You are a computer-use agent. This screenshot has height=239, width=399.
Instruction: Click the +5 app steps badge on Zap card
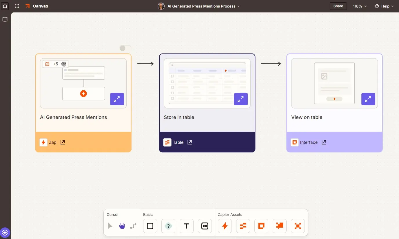55,64
